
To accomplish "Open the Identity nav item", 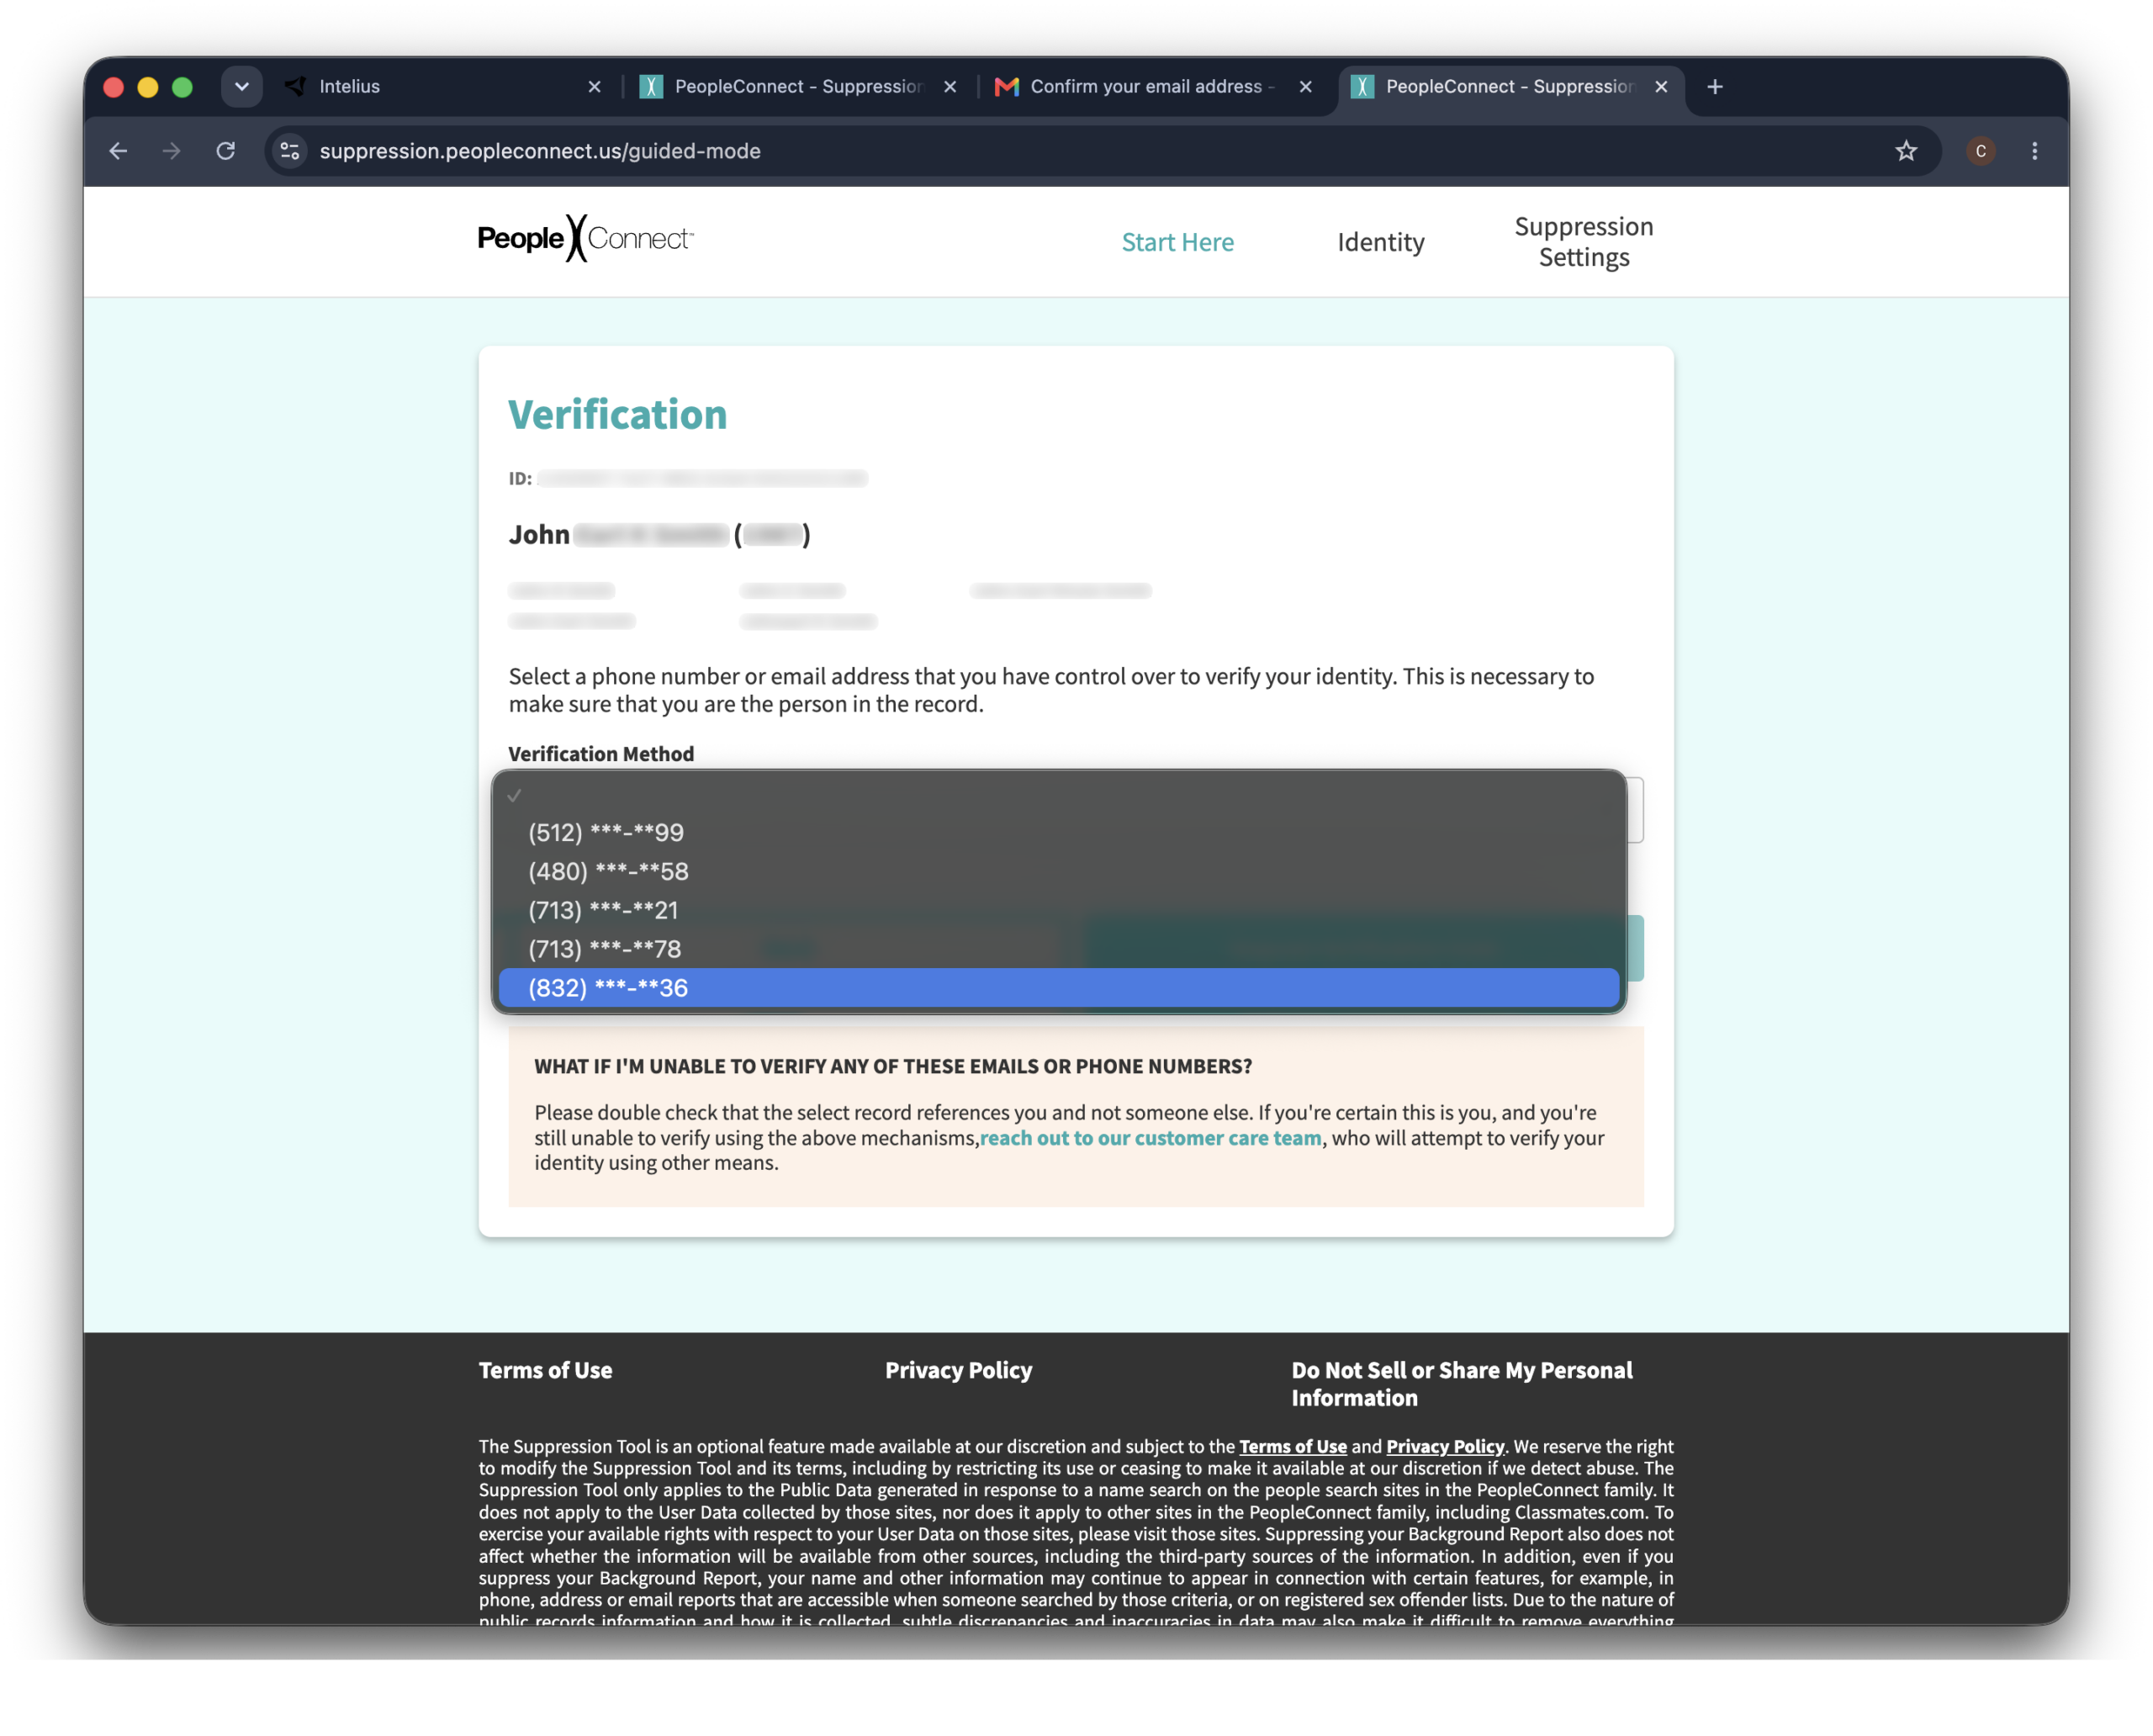I will click(x=1380, y=242).
